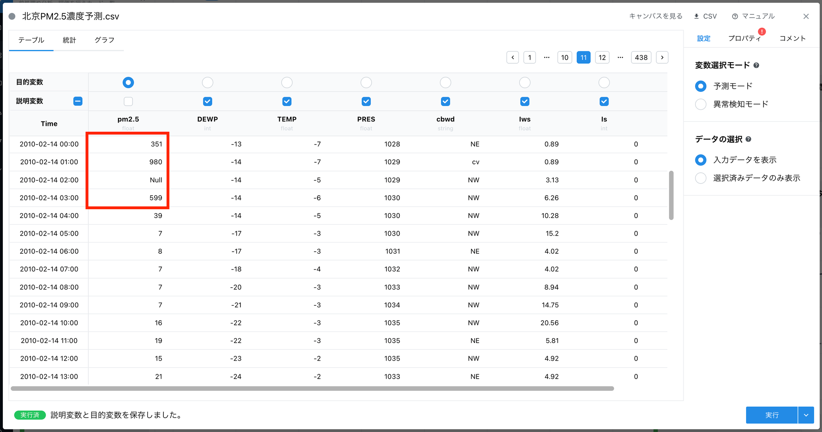Click row 2010-02-14 04:00 time cell
This screenshot has width=822, height=432.
[x=49, y=216]
